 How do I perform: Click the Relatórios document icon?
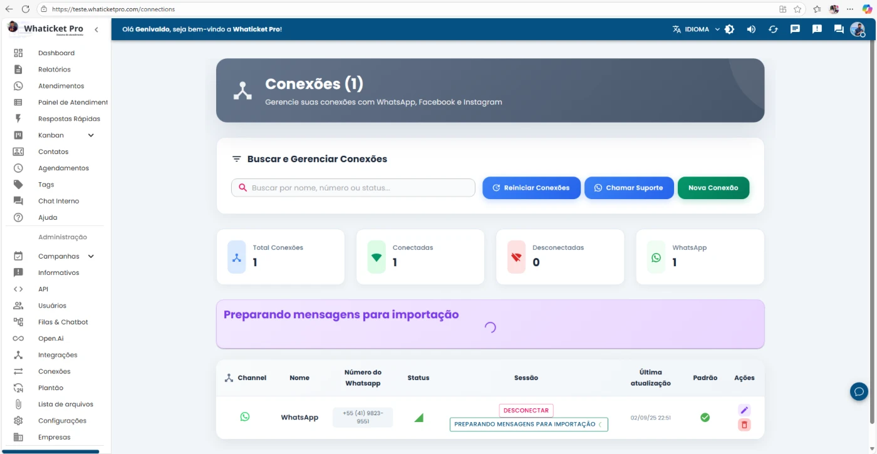tap(18, 70)
